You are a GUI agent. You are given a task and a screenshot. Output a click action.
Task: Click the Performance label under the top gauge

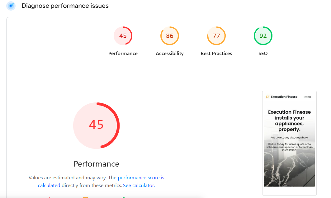(123, 54)
